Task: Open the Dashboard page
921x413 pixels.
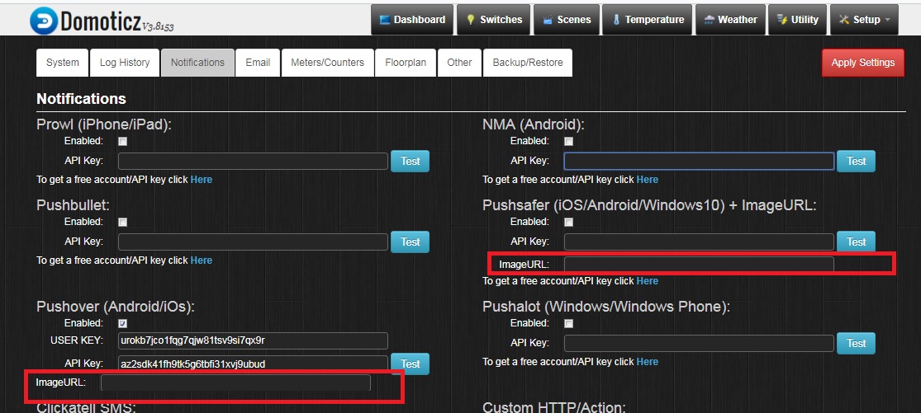Action: tap(412, 19)
